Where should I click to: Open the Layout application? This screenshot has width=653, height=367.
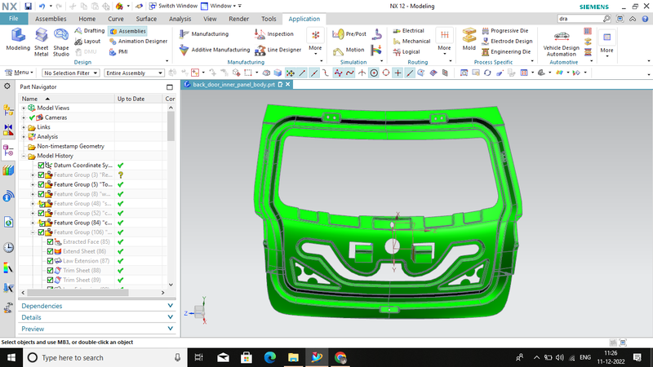tap(87, 42)
